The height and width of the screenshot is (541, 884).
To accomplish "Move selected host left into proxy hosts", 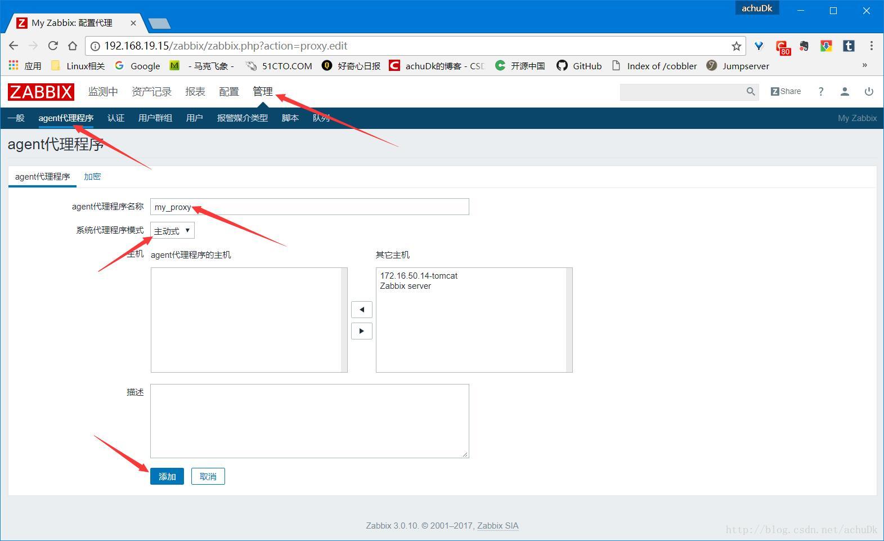I will 362,310.
